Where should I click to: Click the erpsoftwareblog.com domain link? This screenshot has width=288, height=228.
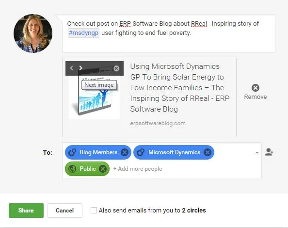click(158, 123)
